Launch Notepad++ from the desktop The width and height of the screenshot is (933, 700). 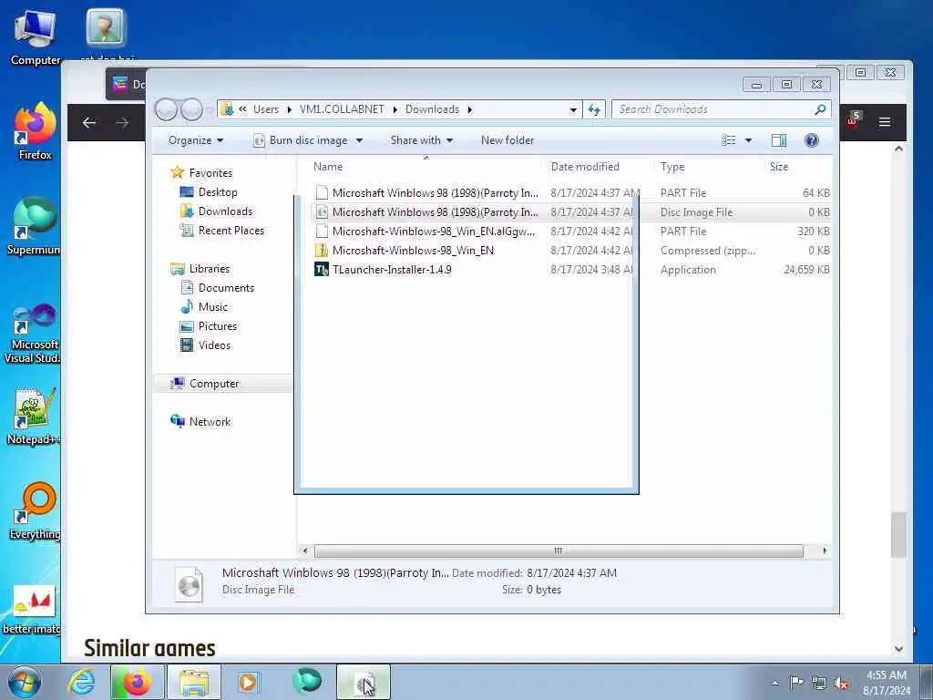(x=34, y=417)
